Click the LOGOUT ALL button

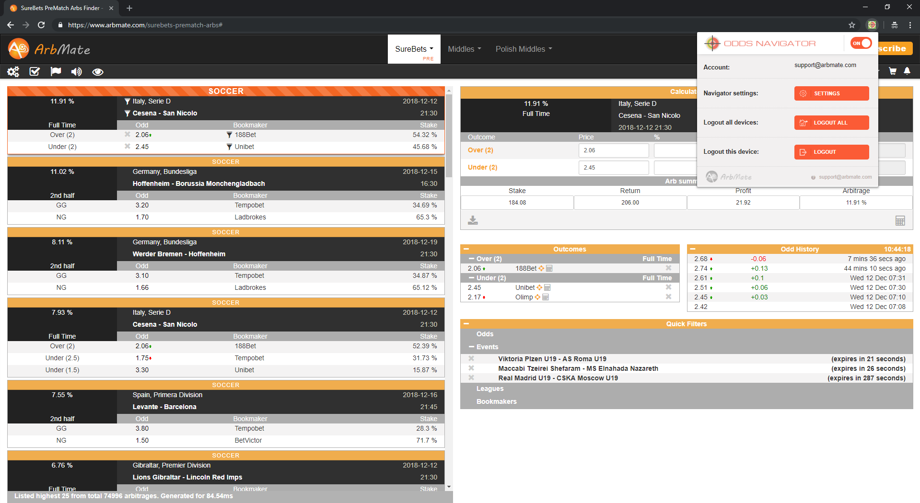(x=831, y=123)
